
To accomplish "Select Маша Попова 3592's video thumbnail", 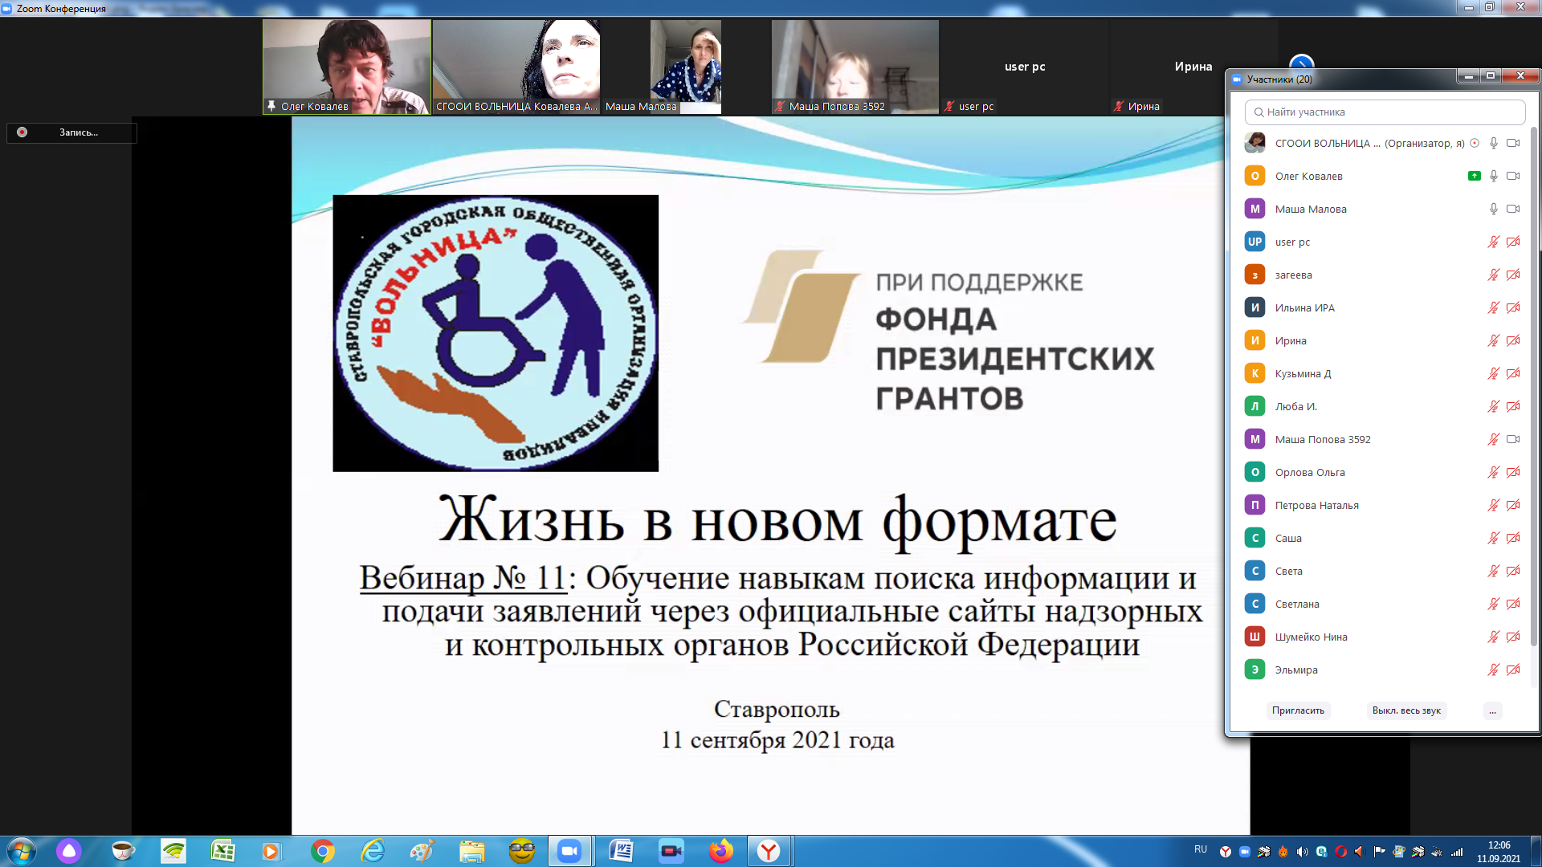I will tap(855, 67).
